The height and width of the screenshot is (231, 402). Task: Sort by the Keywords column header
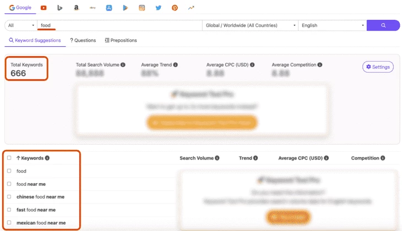click(30, 158)
